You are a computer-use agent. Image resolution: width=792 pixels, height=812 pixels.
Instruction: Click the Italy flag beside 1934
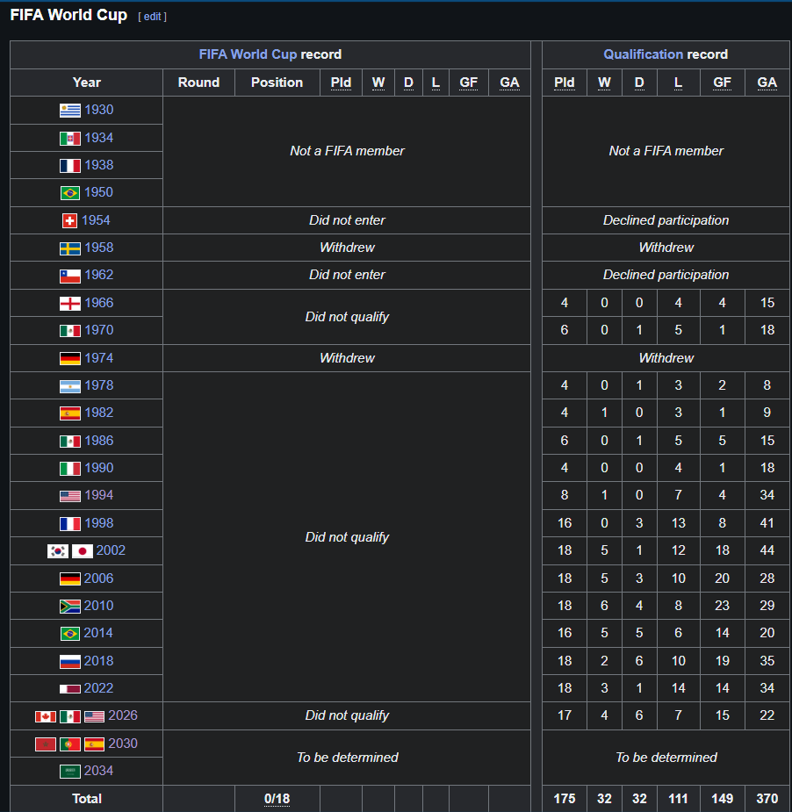coord(70,139)
